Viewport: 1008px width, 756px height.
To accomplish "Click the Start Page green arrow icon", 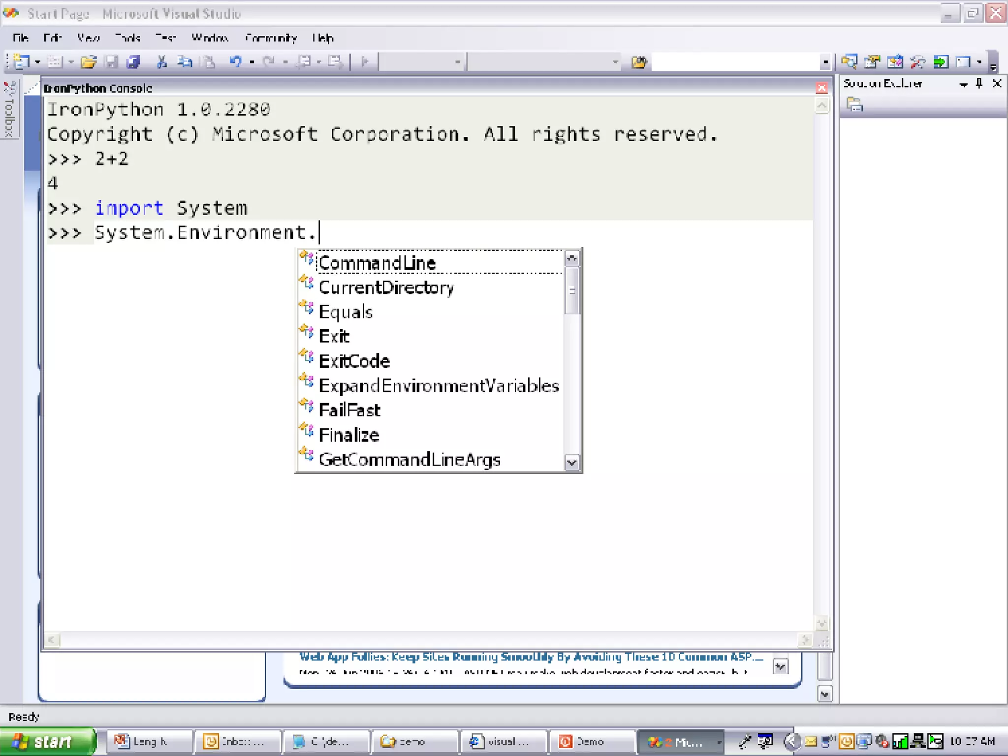I will 941,62.
